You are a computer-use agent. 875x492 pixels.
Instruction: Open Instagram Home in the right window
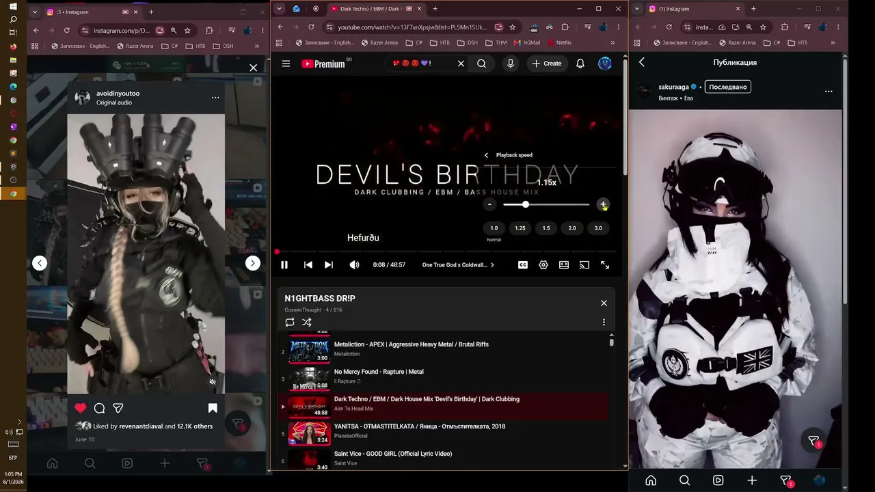(x=651, y=480)
